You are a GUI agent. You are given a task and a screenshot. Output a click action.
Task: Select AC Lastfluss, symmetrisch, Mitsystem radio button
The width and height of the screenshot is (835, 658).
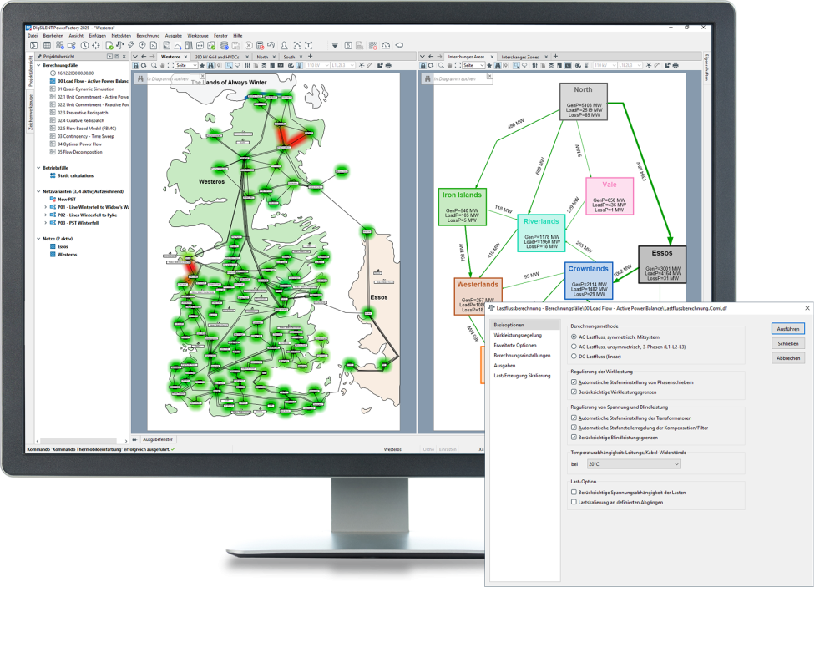coord(574,337)
